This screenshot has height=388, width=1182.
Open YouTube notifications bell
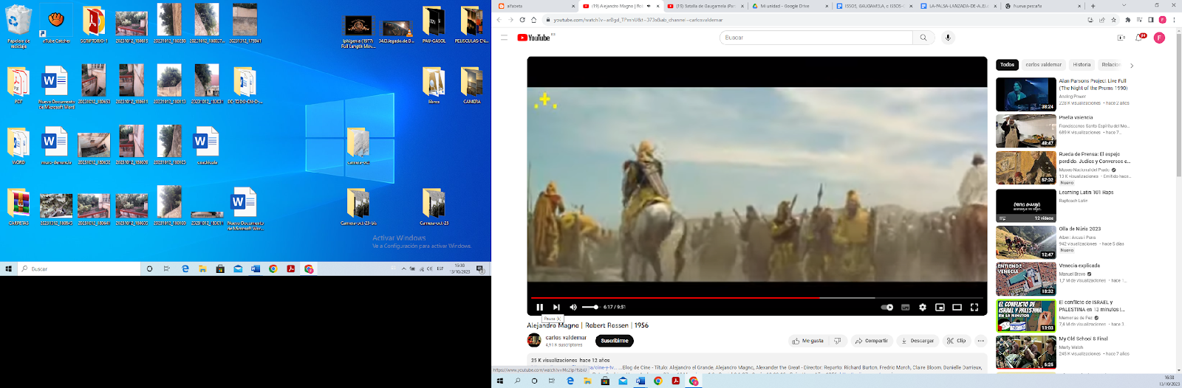point(1140,38)
